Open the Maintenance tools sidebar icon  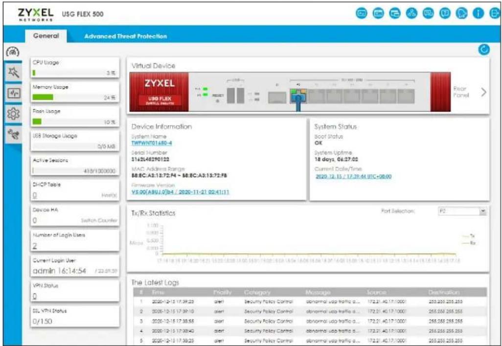(x=13, y=134)
